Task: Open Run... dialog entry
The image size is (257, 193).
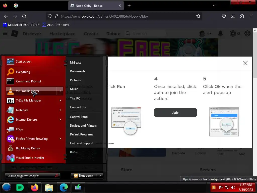Action: point(74,152)
